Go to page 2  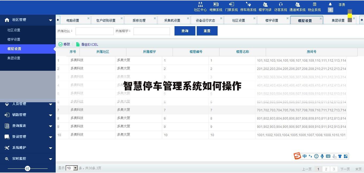pyautogui.click(x=326, y=169)
